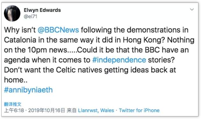Click the 上午6:18 timestamp

[14, 110]
